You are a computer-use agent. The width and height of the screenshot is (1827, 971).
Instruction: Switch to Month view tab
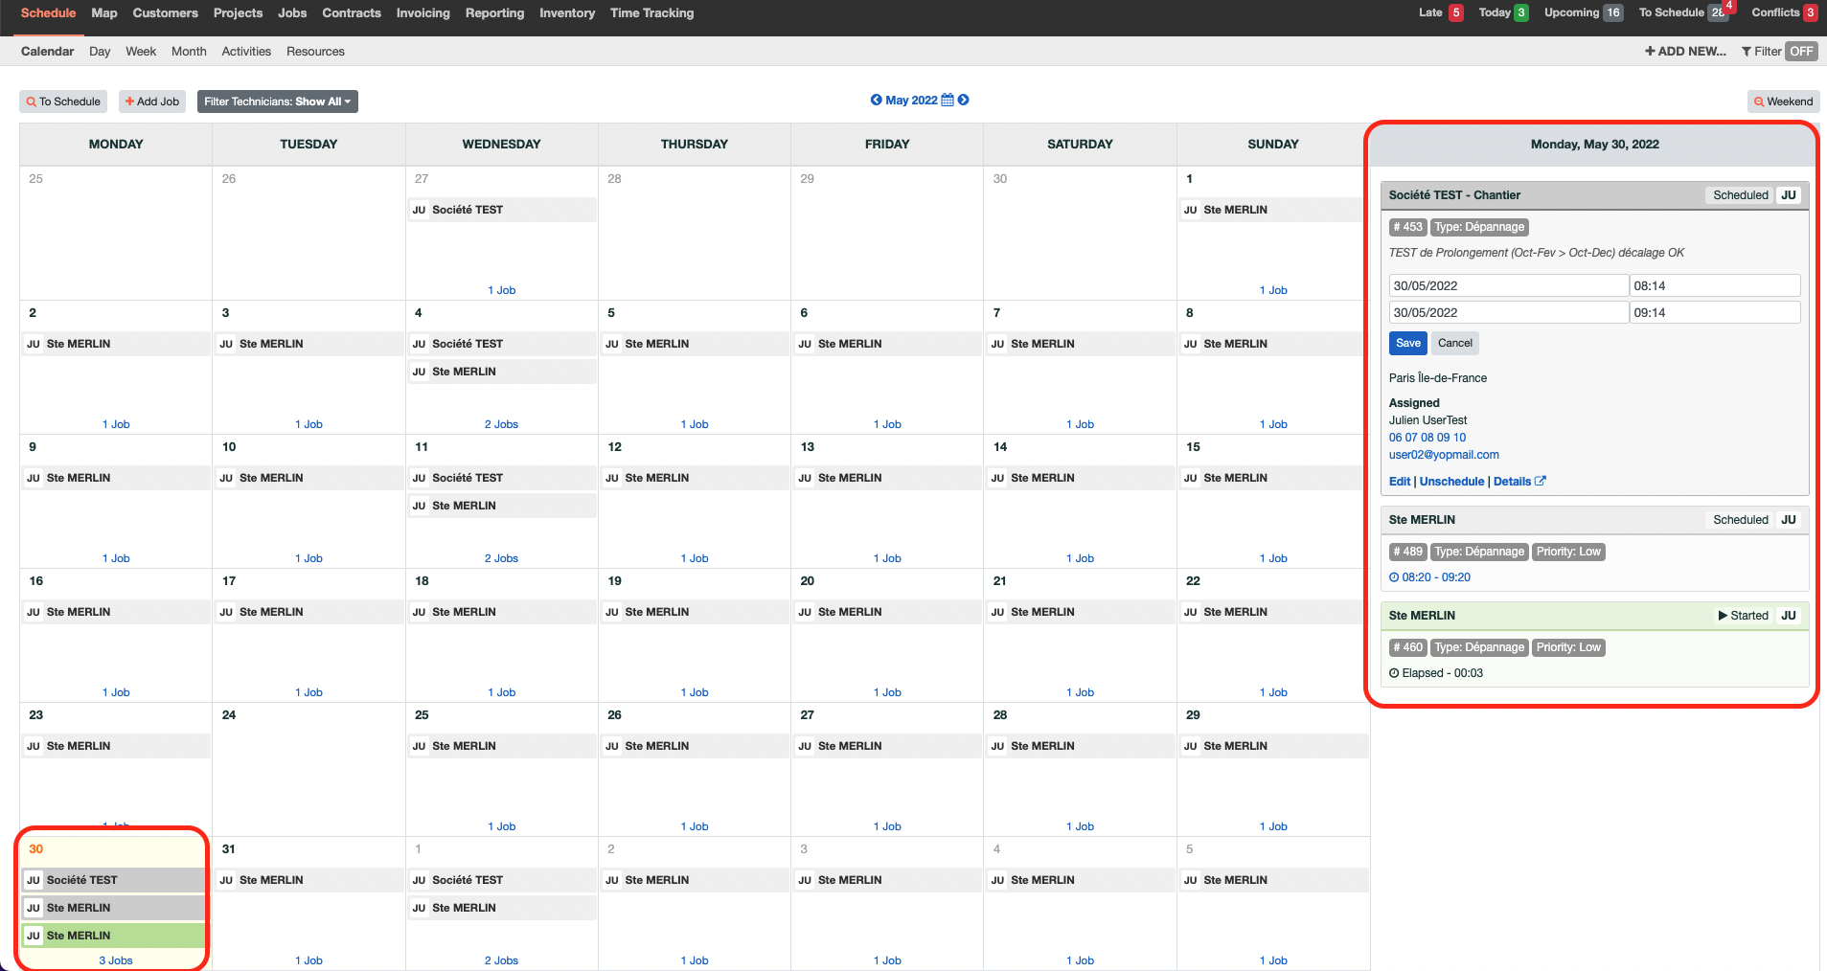click(x=189, y=52)
